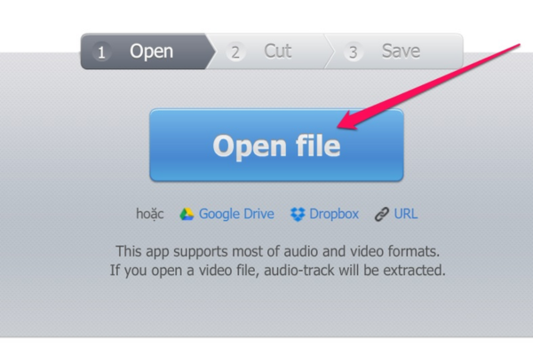Click the chevron divider between Open and Cut
The width and height of the screenshot is (533, 355).
pyautogui.click(x=211, y=51)
